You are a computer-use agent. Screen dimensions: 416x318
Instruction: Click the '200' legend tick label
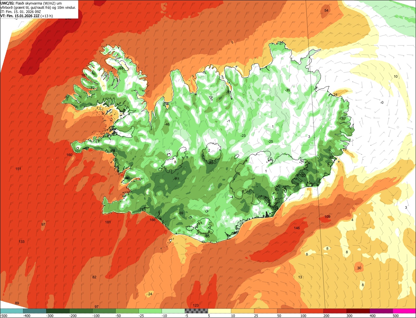pos(327,316)
